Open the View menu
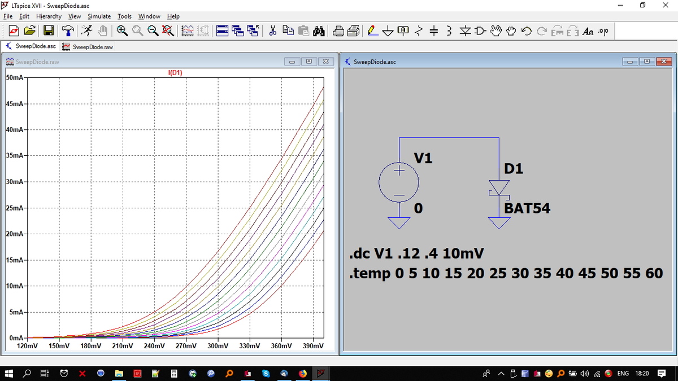Image resolution: width=678 pixels, height=381 pixels. click(75, 16)
